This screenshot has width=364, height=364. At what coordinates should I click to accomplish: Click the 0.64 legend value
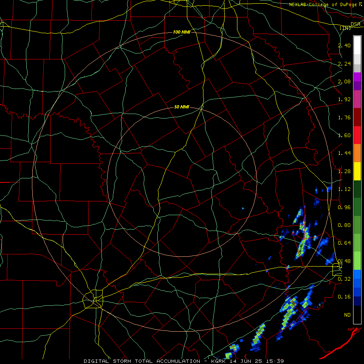tap(344, 243)
